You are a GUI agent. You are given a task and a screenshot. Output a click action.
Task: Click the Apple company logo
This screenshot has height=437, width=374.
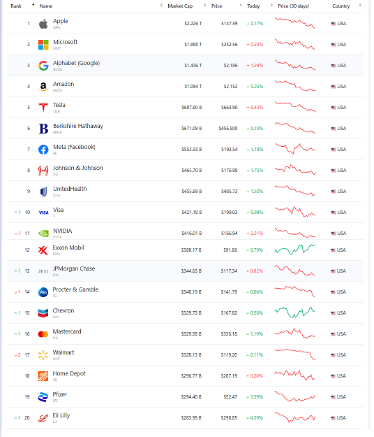[x=43, y=24]
